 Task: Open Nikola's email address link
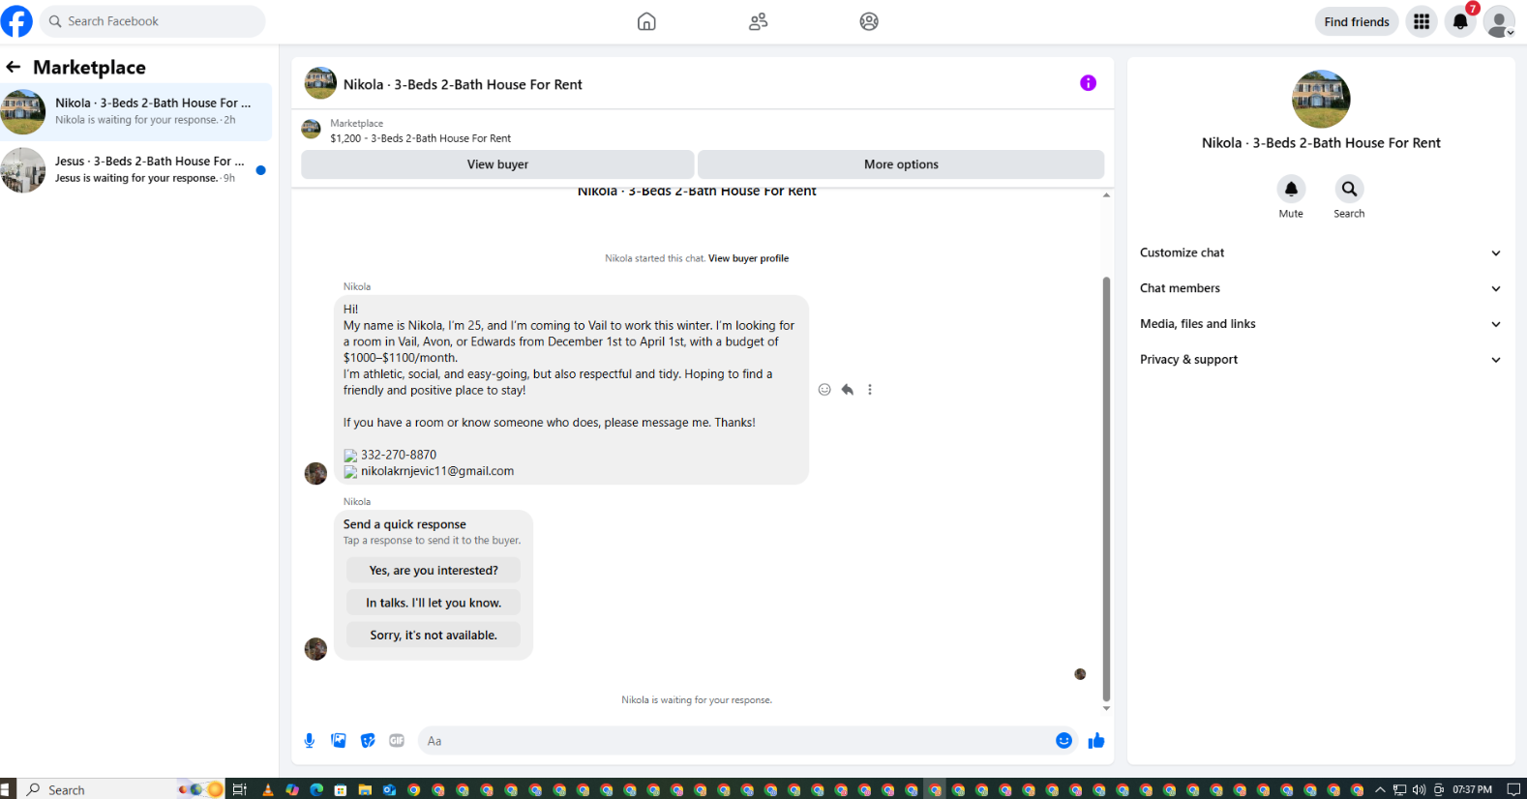click(x=437, y=471)
